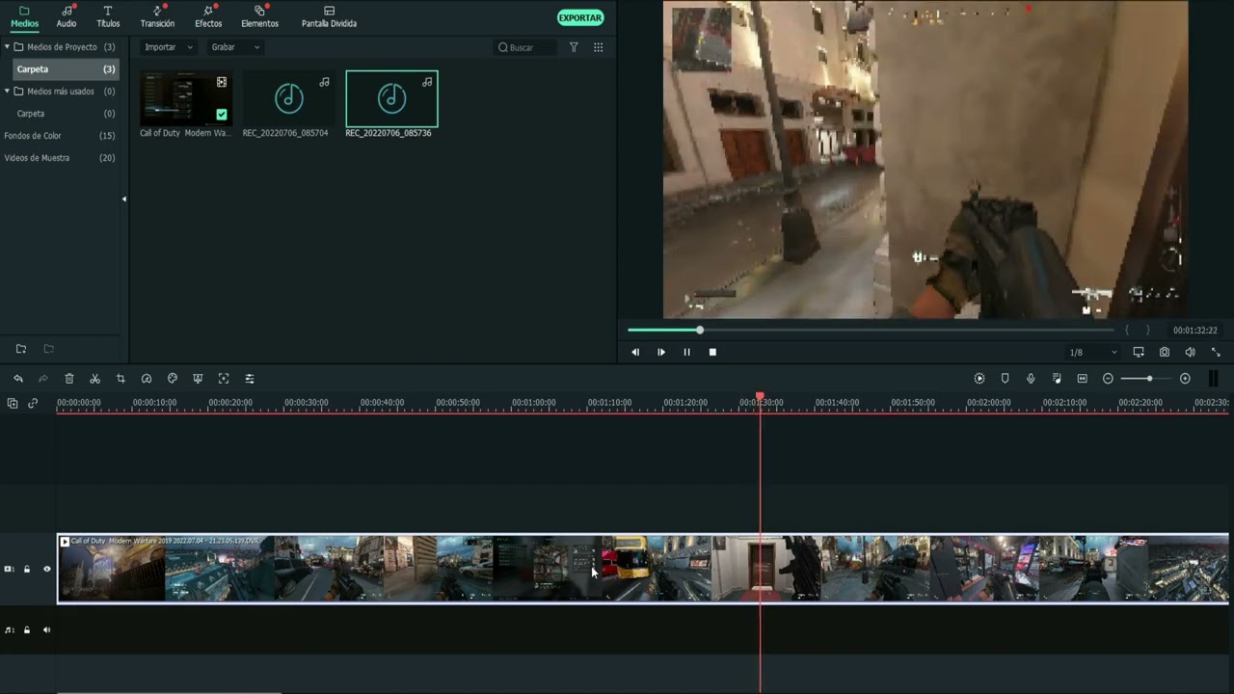1234x694 pixels.
Task: Open the speed control icon
Action: (x=147, y=379)
